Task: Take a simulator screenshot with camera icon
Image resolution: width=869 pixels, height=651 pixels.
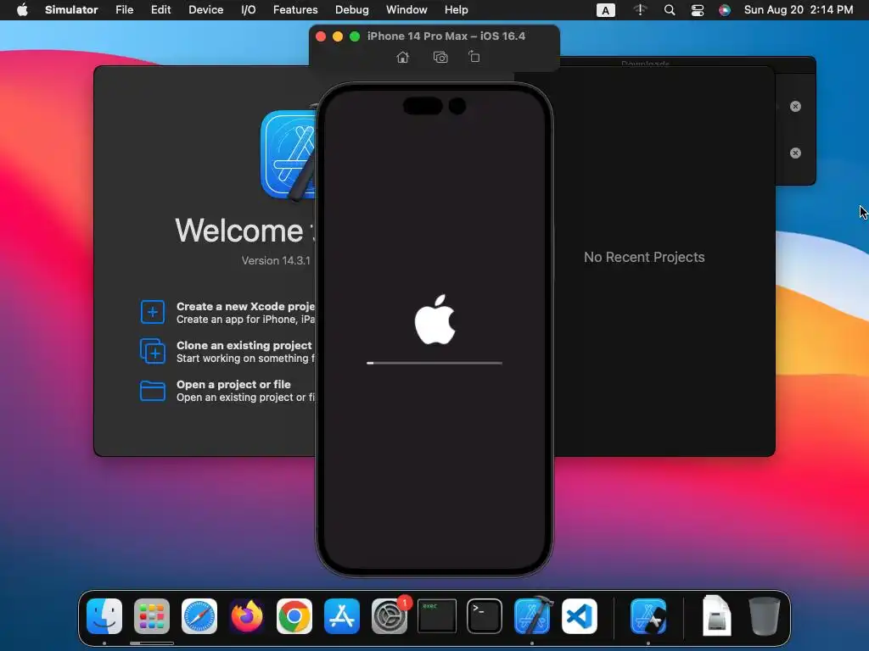Action: [440, 57]
